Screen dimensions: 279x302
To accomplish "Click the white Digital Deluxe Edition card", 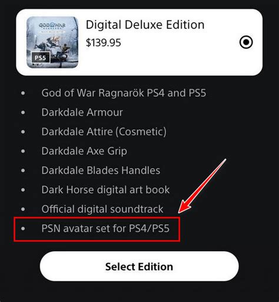I will click(139, 42).
